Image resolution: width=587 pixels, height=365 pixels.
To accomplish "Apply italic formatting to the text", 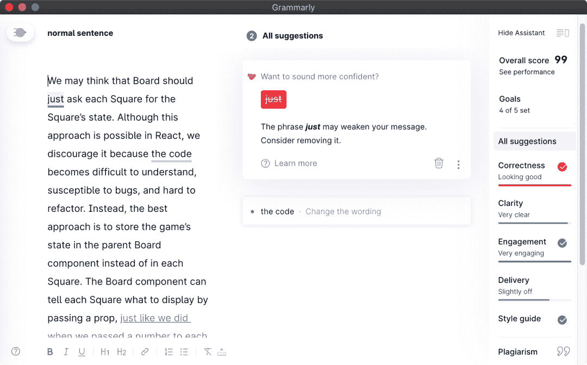I will pos(66,352).
